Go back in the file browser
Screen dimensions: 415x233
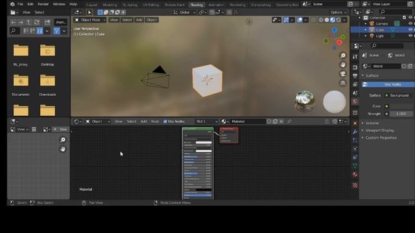click(x=13, y=23)
